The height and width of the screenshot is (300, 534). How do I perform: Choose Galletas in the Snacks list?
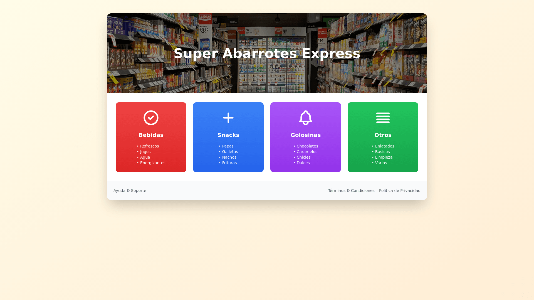pyautogui.click(x=230, y=152)
